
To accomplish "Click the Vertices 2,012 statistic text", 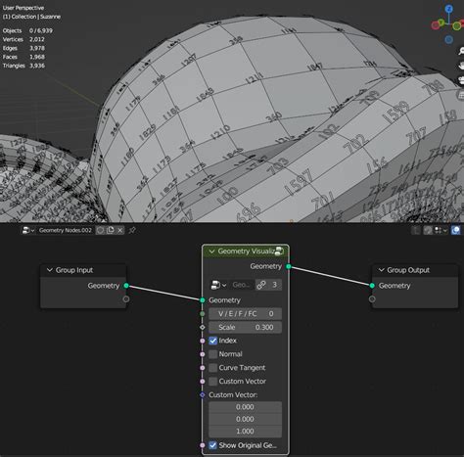I will coord(23,39).
